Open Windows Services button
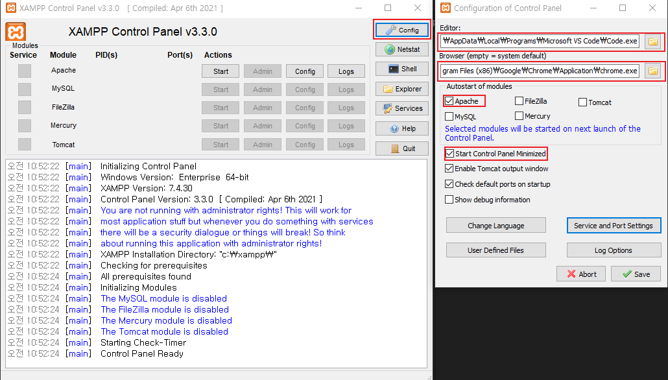The height and width of the screenshot is (380, 668). [401, 109]
